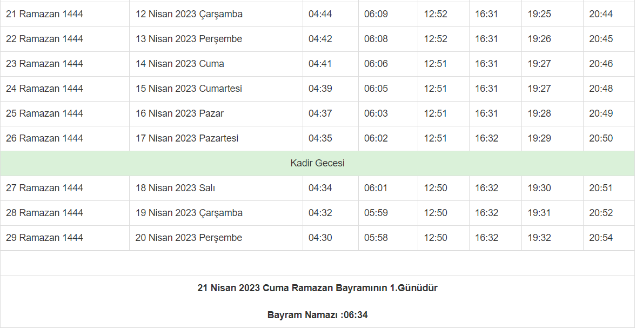This screenshot has width=636, height=329.
Task: Click the 05:59 time in 19 Nisan row
Action: tap(376, 213)
